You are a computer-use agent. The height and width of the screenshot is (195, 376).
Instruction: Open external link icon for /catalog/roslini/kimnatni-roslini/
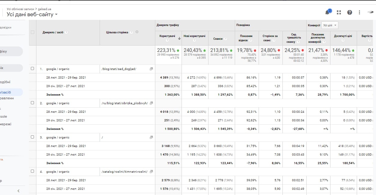coord(151,172)
